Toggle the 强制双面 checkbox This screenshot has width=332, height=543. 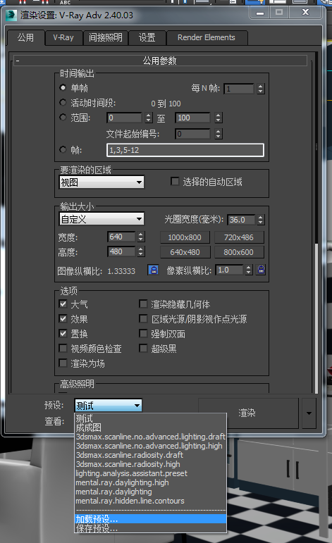click(x=143, y=334)
